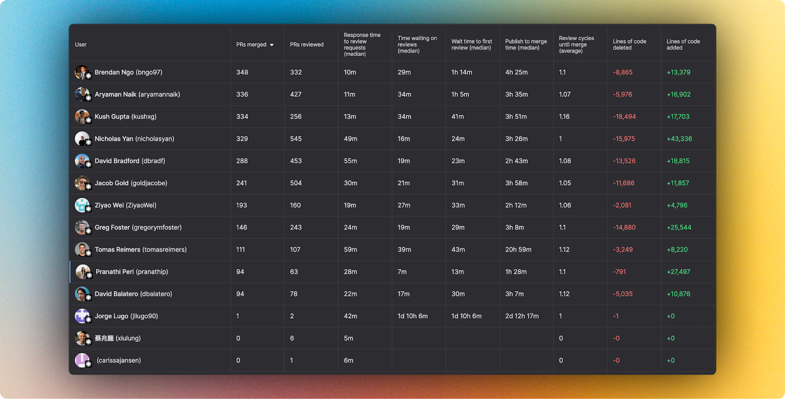Viewport: 785px width, 399px height.
Task: Click xiulung's 5m response time
Action: (x=348, y=338)
